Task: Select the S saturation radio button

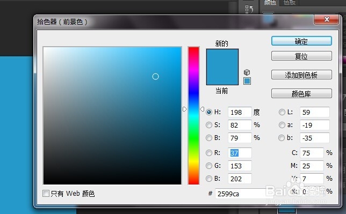Action: (x=209, y=125)
